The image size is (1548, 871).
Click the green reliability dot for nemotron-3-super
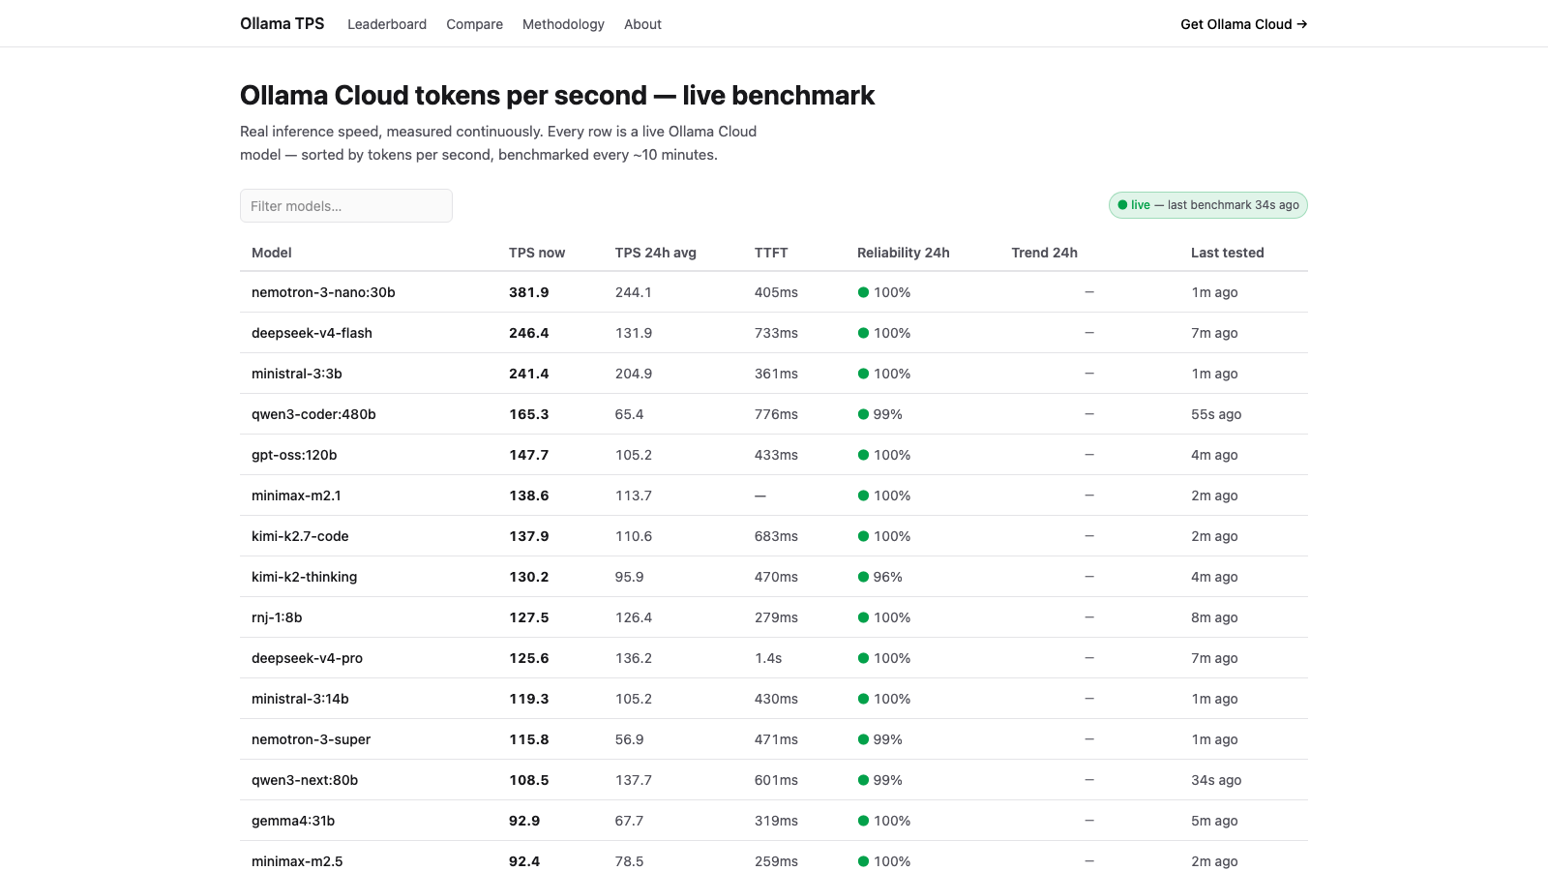863,739
